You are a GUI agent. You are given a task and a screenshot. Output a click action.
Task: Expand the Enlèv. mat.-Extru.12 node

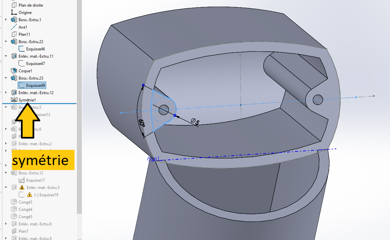tap(6, 92)
